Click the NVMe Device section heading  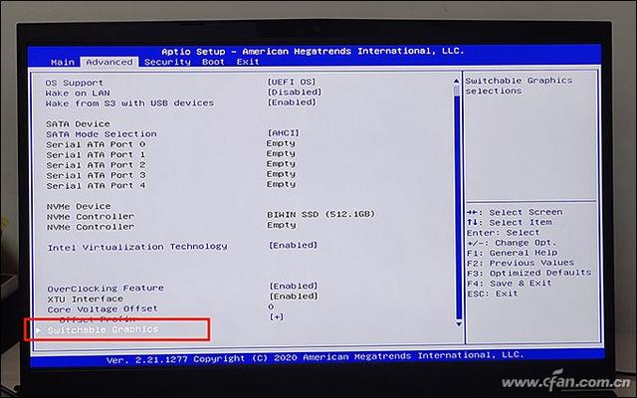79,206
